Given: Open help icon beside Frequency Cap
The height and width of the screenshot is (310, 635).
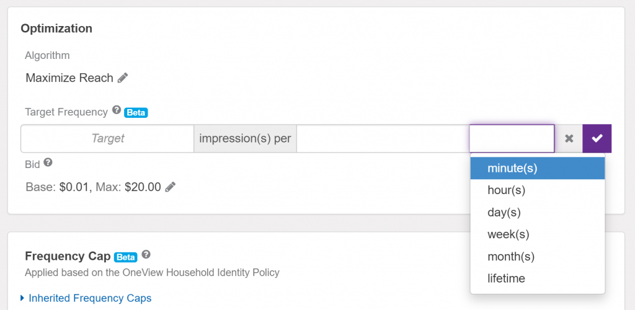Looking at the screenshot, I should [x=146, y=255].
